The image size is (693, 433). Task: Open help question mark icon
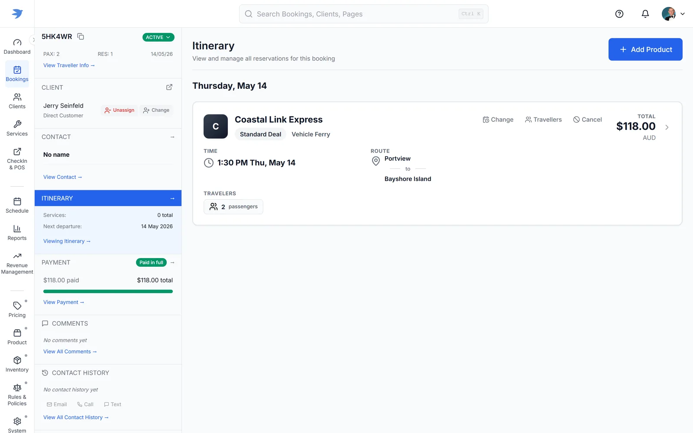tap(619, 14)
